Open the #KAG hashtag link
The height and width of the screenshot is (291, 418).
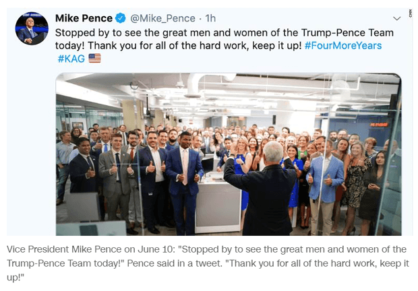[x=71, y=59]
